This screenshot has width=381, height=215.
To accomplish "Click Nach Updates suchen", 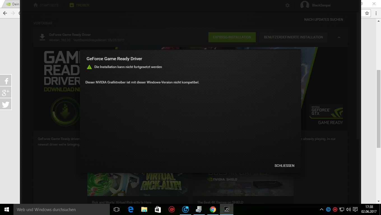I will 324,20.
